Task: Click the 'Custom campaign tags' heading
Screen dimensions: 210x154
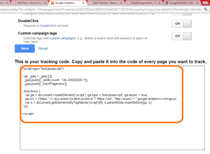Action: (37, 33)
